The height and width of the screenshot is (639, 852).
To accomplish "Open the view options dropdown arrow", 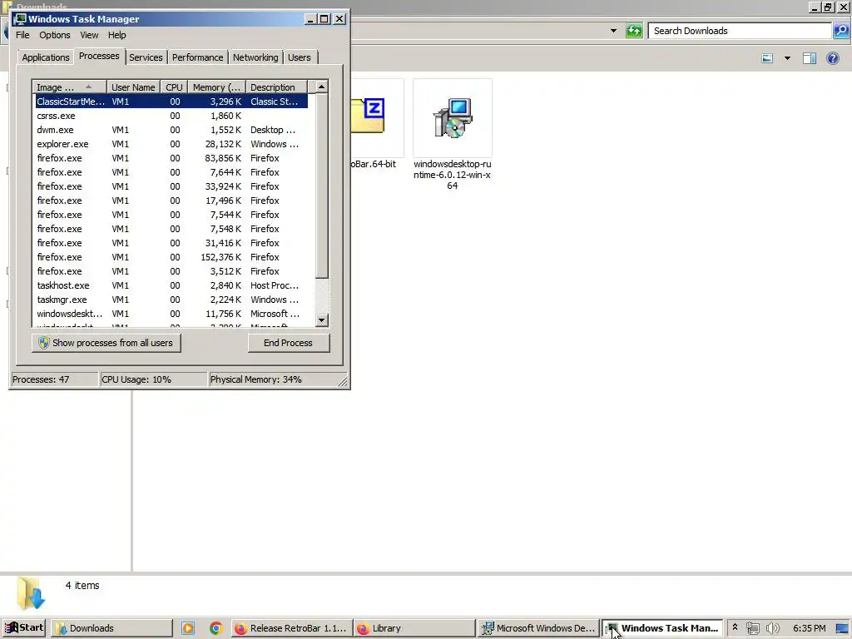I will [x=787, y=58].
